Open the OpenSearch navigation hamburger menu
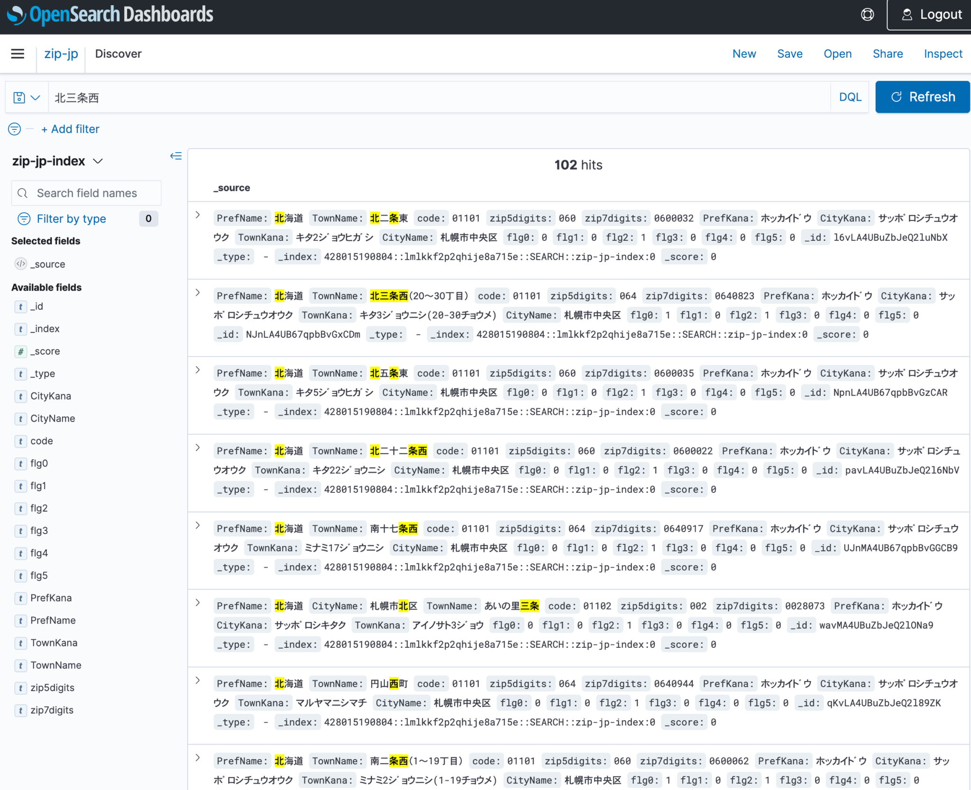This screenshot has height=790, width=971. [17, 54]
